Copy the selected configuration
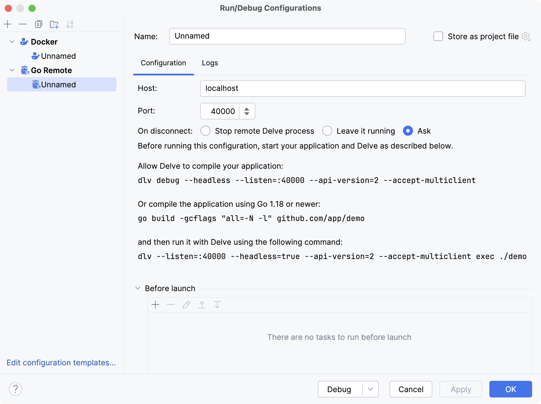This screenshot has height=404, width=541. point(38,24)
